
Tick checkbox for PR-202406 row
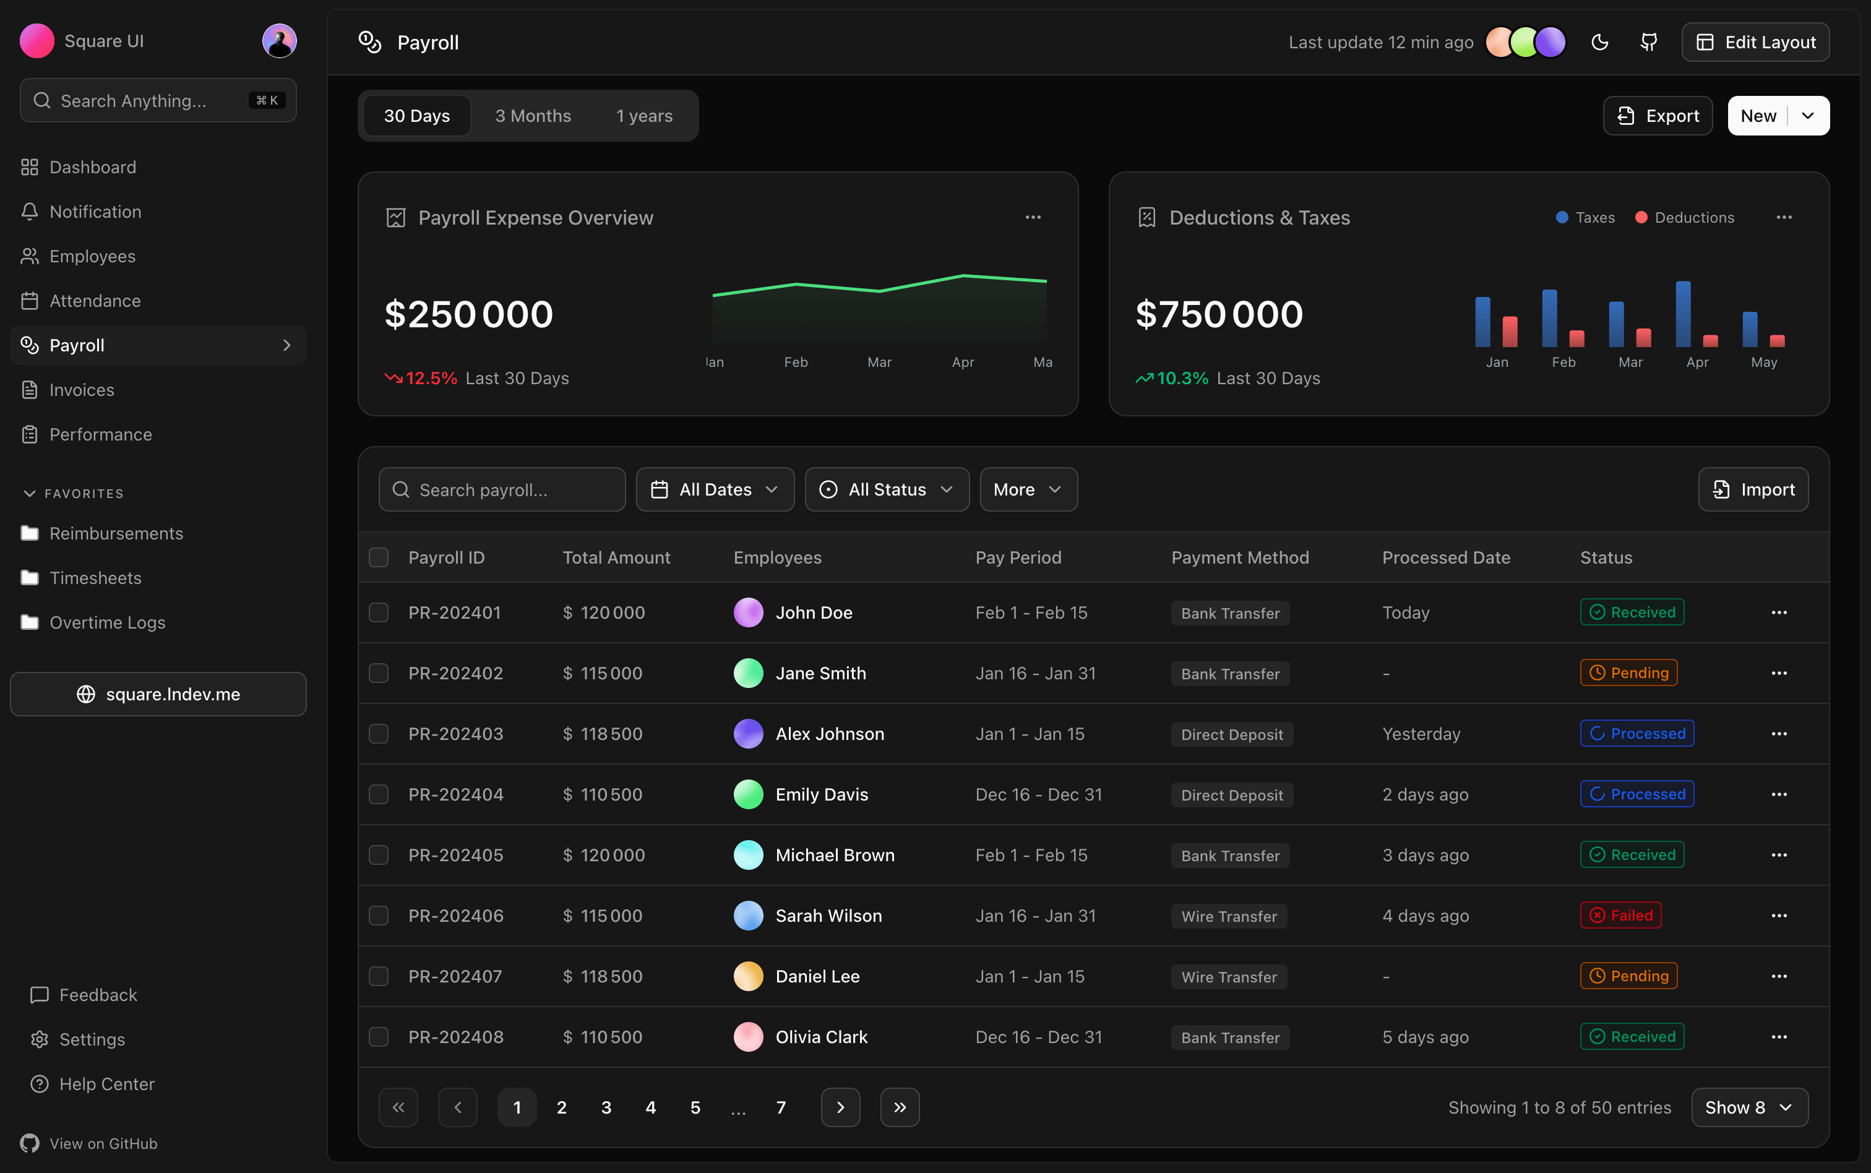[x=379, y=916]
